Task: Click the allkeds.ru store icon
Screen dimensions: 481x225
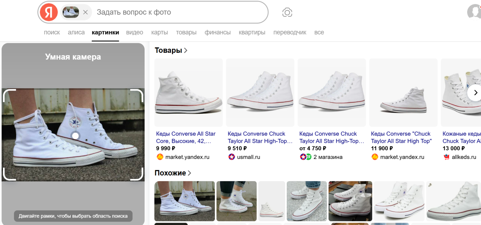Action: pyautogui.click(x=446, y=157)
